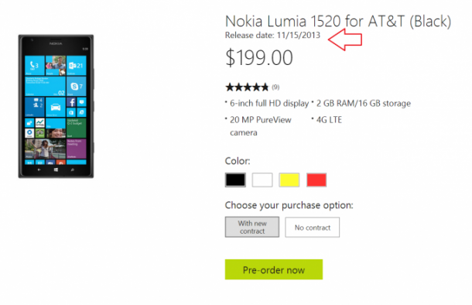Open the Lumia 1520 phone product image

56,106
